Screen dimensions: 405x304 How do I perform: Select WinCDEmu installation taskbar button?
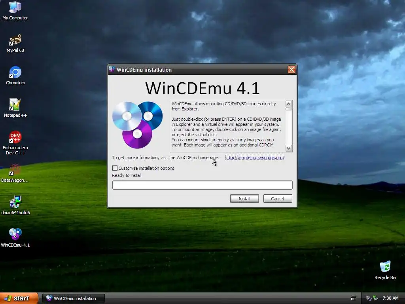(73, 298)
